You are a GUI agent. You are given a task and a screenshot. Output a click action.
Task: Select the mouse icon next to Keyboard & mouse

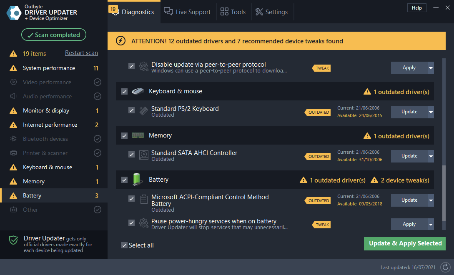(138, 91)
